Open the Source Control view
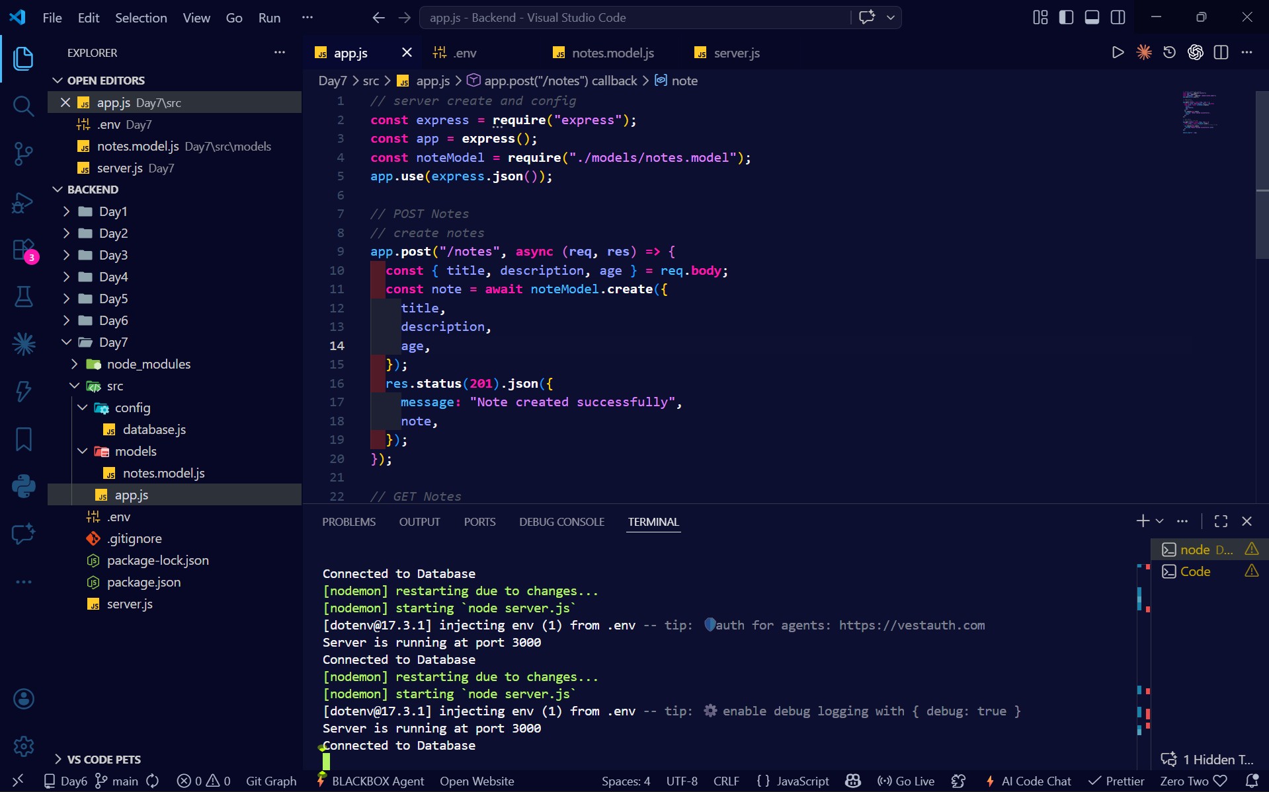 coord(23,154)
